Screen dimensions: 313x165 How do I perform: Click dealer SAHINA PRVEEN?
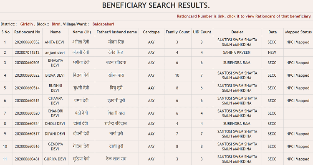click(x=237, y=52)
